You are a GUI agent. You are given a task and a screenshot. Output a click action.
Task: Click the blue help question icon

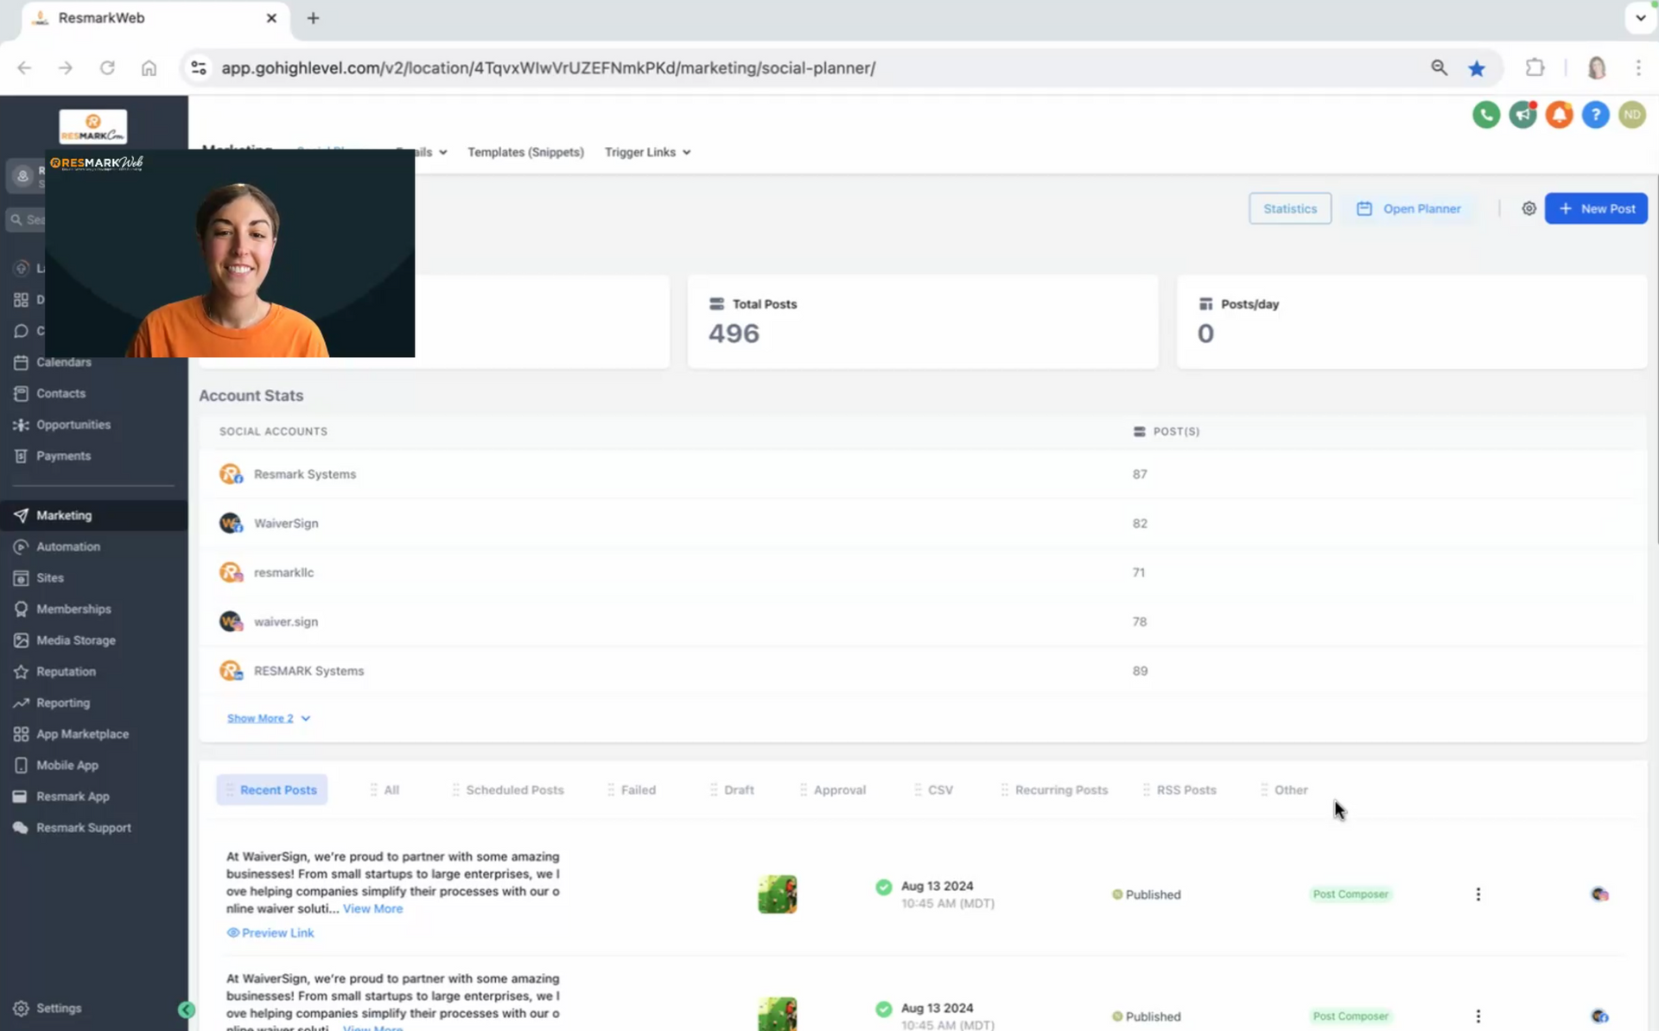click(1595, 115)
